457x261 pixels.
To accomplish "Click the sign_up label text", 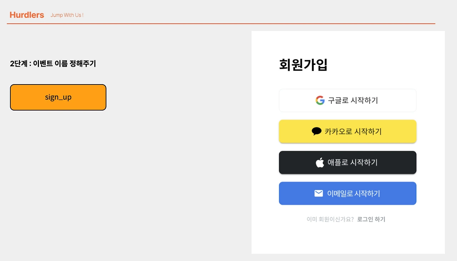I will (58, 97).
